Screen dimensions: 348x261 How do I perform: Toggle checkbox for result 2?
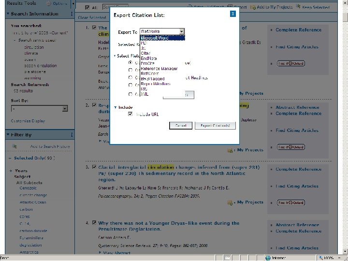[x=94, y=105]
